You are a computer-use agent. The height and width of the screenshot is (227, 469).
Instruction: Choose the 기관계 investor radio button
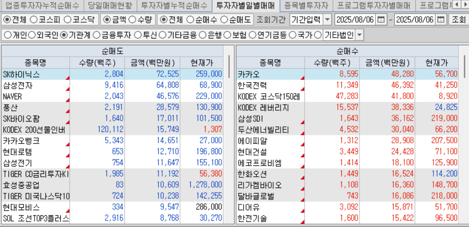point(64,35)
